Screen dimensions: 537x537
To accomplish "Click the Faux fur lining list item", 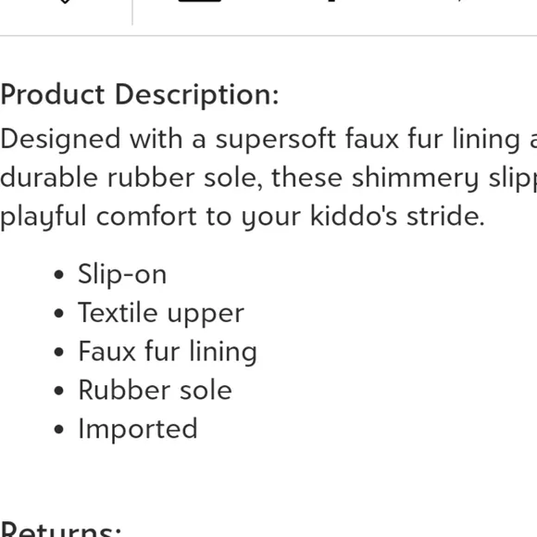I will coord(168,352).
